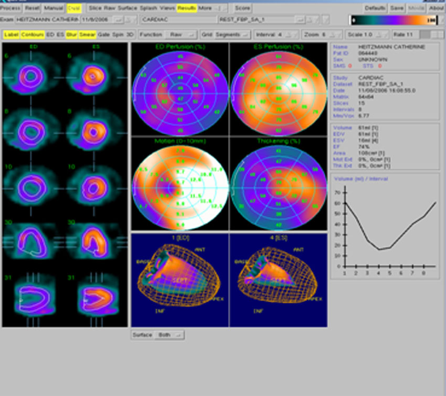Click the color scale gradient bar
This screenshot has height=396, width=446.
point(395,20)
